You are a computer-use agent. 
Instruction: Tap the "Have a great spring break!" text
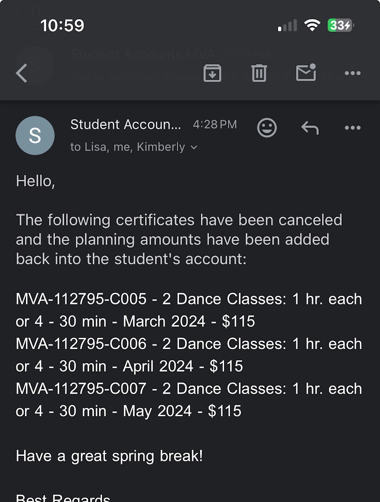pos(109,456)
